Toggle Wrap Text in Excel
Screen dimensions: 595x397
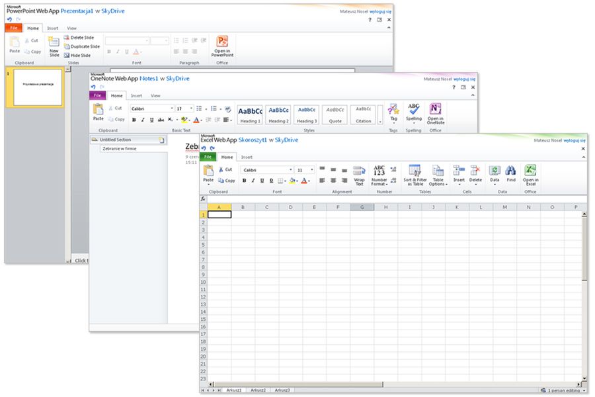coord(359,175)
